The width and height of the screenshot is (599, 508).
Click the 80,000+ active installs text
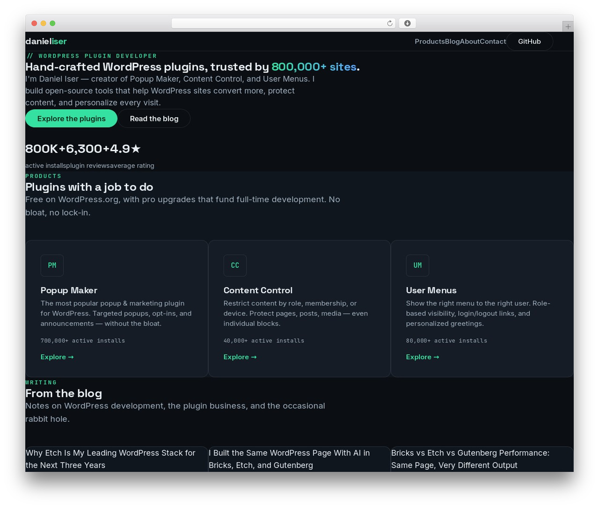(446, 341)
